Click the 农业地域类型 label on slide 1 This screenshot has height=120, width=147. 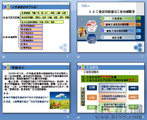(x=10, y=37)
